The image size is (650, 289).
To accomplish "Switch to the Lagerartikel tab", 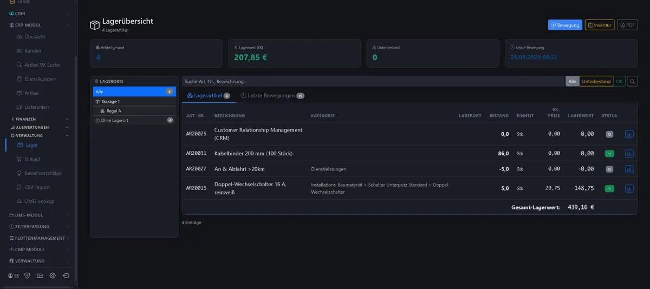I will (209, 95).
